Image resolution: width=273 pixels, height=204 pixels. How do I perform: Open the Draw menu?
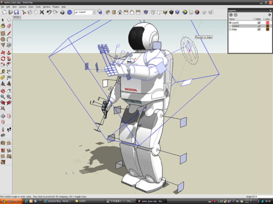click(31, 7)
